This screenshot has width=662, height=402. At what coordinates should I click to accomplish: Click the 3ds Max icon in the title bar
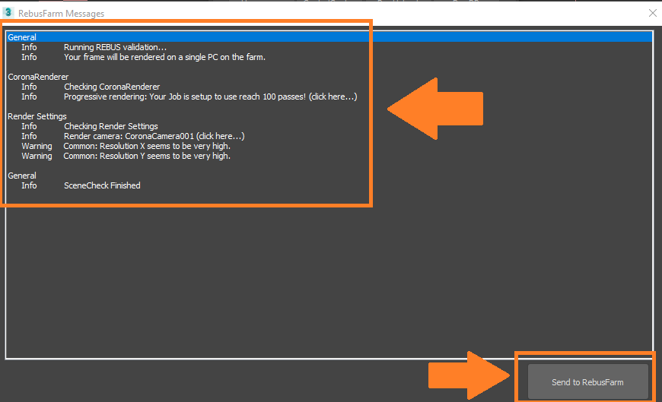pyautogui.click(x=8, y=13)
